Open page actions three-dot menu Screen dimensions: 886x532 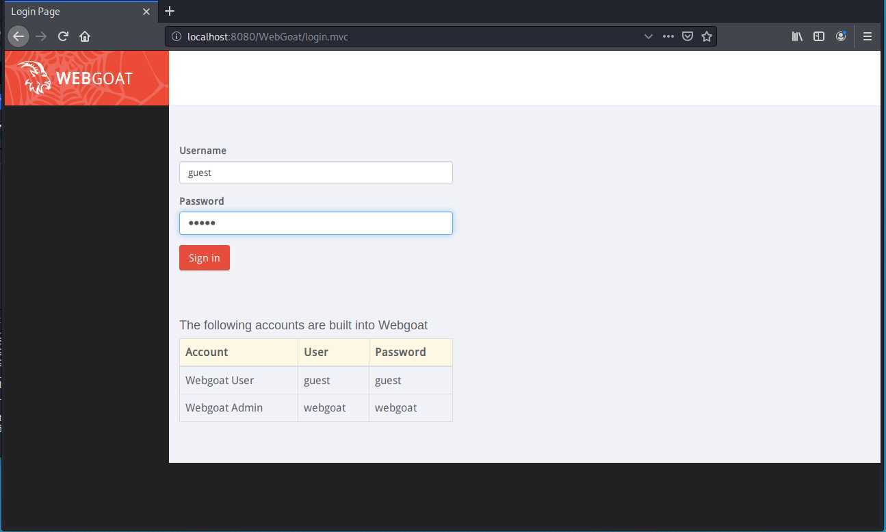pos(668,36)
